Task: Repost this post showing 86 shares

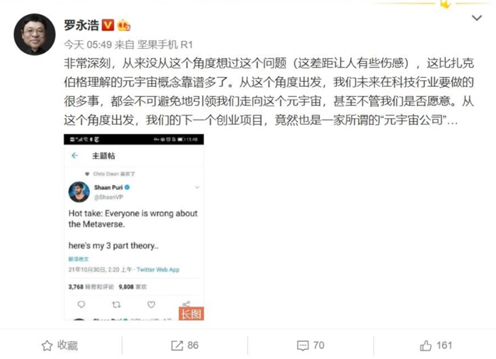Action: (185, 345)
